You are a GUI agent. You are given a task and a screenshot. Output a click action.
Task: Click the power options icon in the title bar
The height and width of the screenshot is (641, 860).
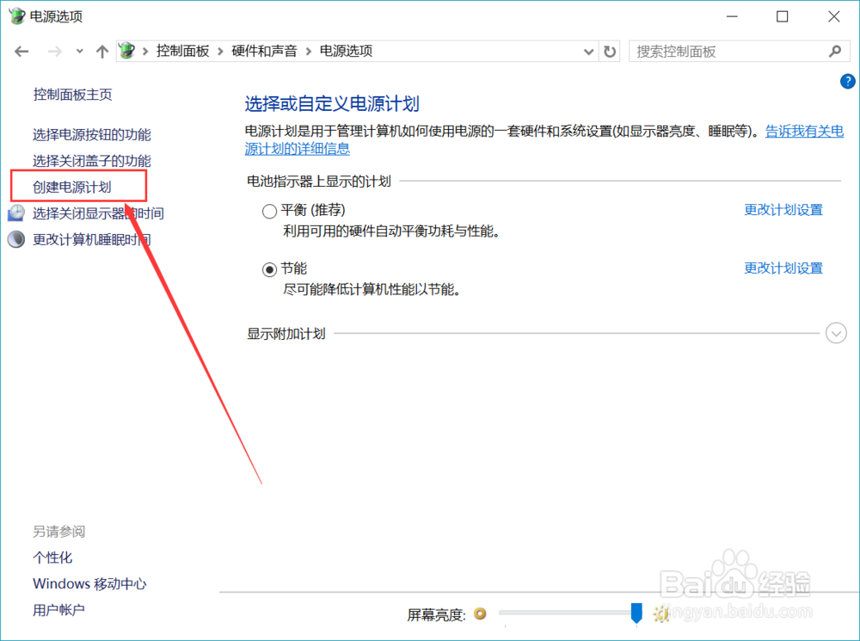[x=15, y=15]
